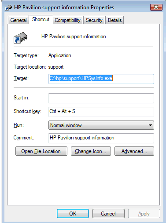This screenshot has width=166, height=223.
Task: Expand the Run dropdown arrow
Action: click(150, 125)
